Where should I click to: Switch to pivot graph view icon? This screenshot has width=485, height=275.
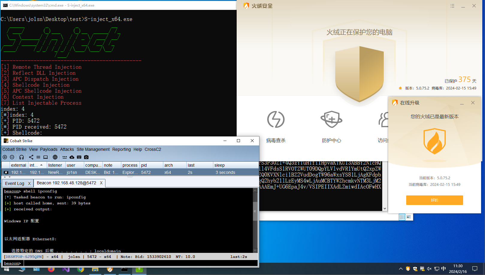[31, 157]
